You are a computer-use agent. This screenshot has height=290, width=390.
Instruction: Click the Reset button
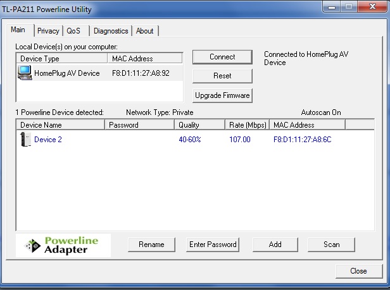[x=222, y=76]
